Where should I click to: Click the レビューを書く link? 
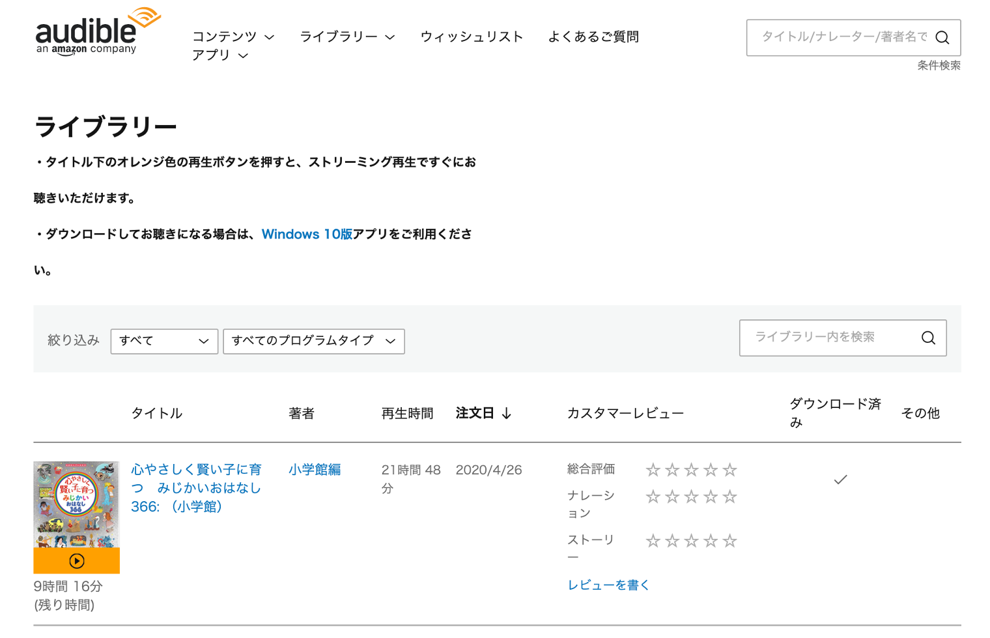coord(608,585)
